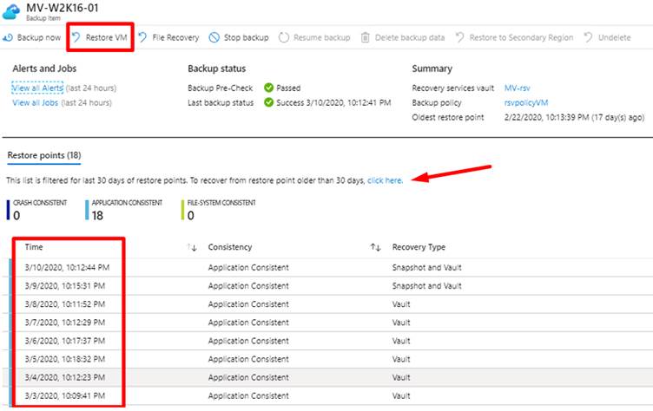Select Backup now label
The height and width of the screenshot is (411, 653).
click(39, 37)
